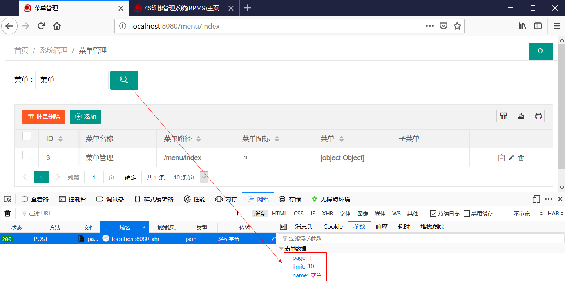Click the clear requests trash icon in Network panel
Screen dimensions: 565x286
[7, 213]
